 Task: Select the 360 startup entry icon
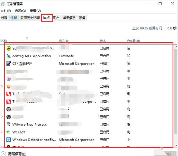[9, 48]
